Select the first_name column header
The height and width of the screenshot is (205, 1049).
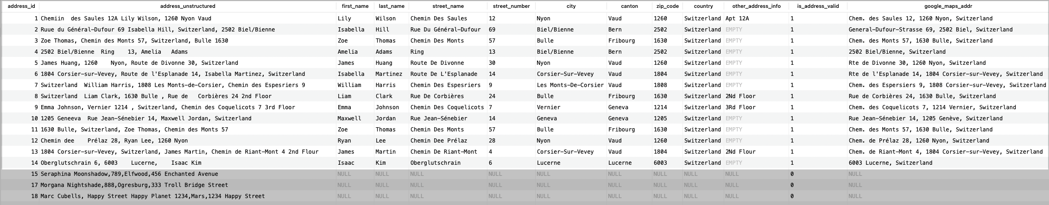click(355, 6)
